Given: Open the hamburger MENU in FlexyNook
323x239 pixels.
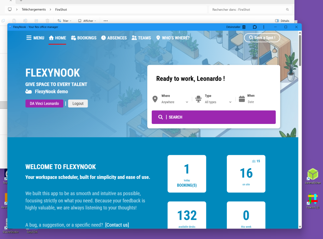Looking at the screenshot, I should click(x=35, y=38).
